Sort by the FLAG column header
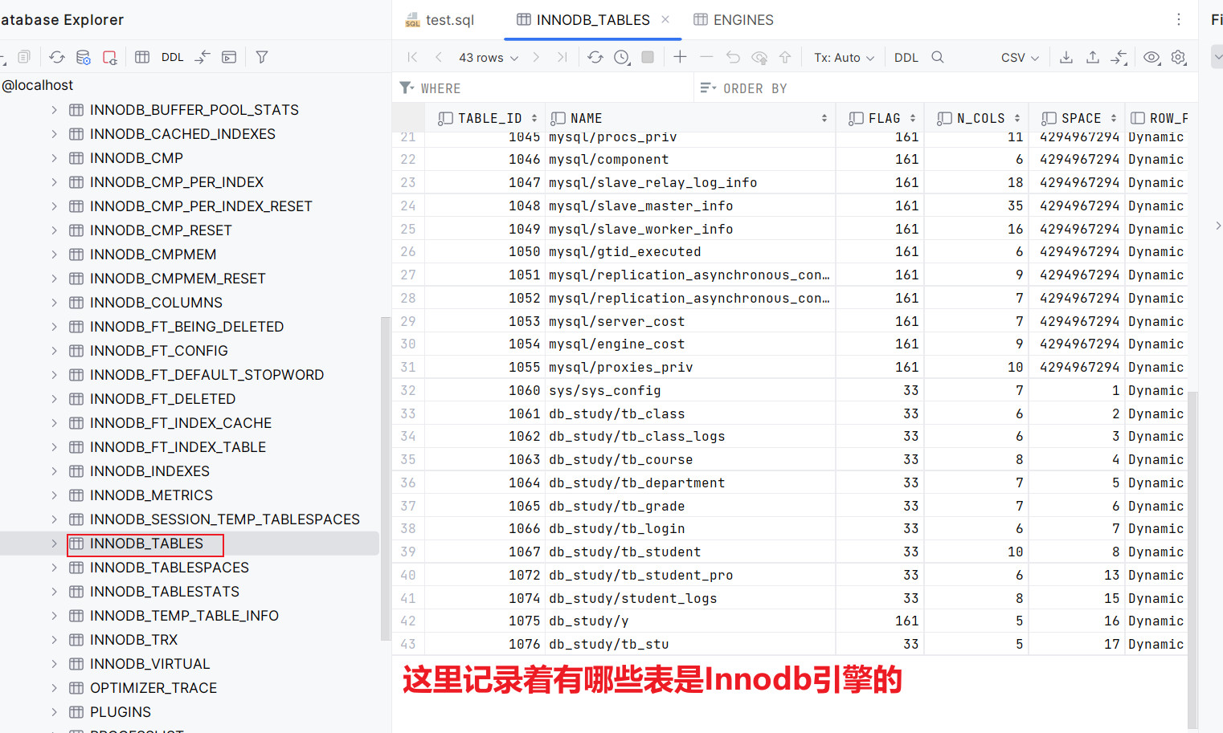 coord(880,118)
